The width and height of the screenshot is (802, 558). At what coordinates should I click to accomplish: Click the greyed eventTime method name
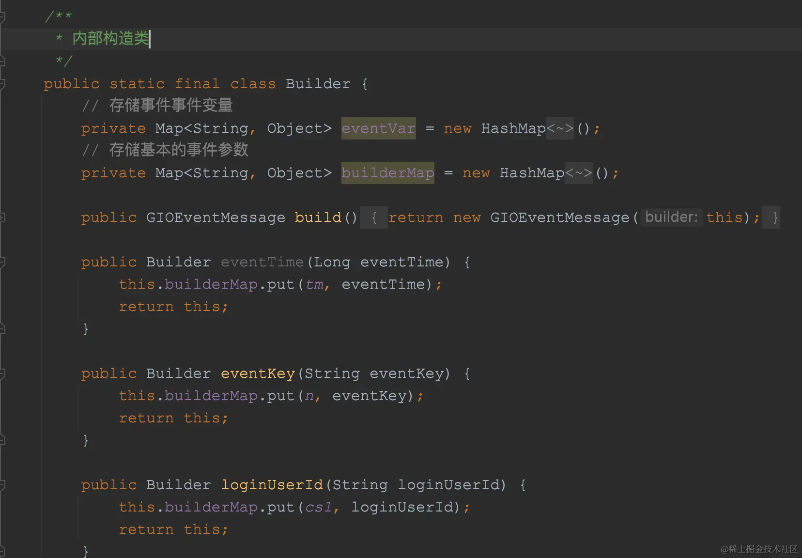point(262,262)
